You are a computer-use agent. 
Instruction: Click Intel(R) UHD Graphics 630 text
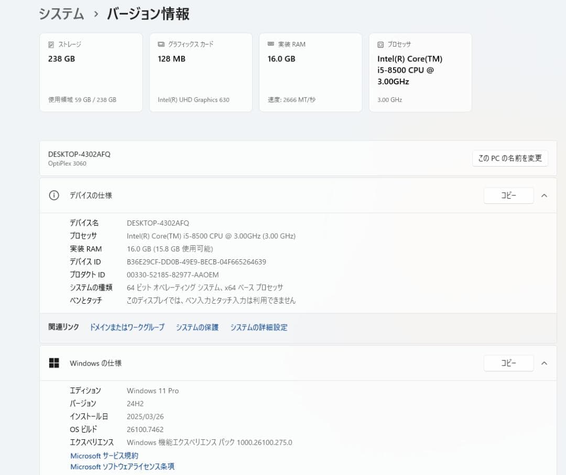click(x=193, y=100)
